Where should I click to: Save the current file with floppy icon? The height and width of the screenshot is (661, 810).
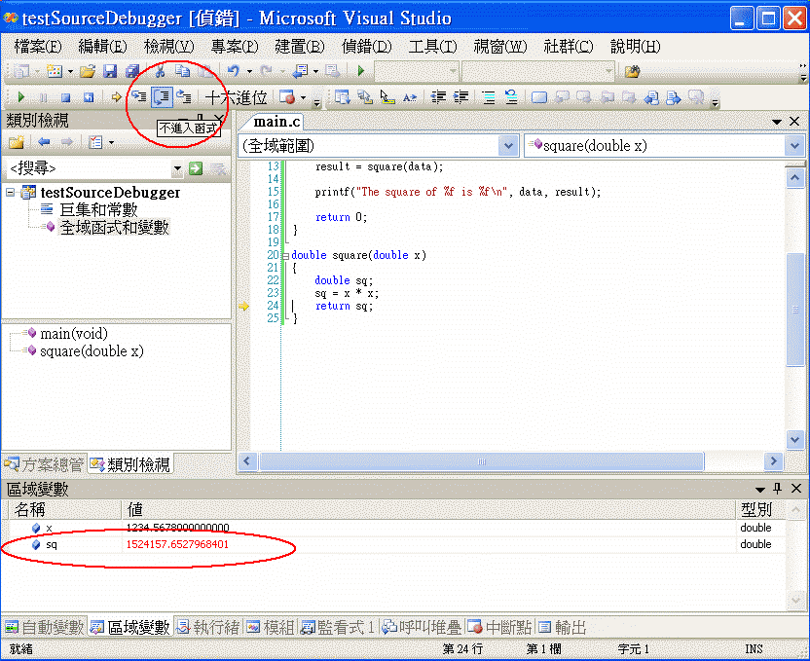point(110,71)
